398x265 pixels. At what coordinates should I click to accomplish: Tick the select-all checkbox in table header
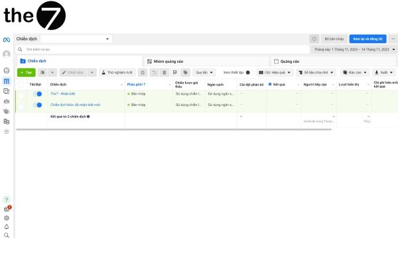coord(22,85)
